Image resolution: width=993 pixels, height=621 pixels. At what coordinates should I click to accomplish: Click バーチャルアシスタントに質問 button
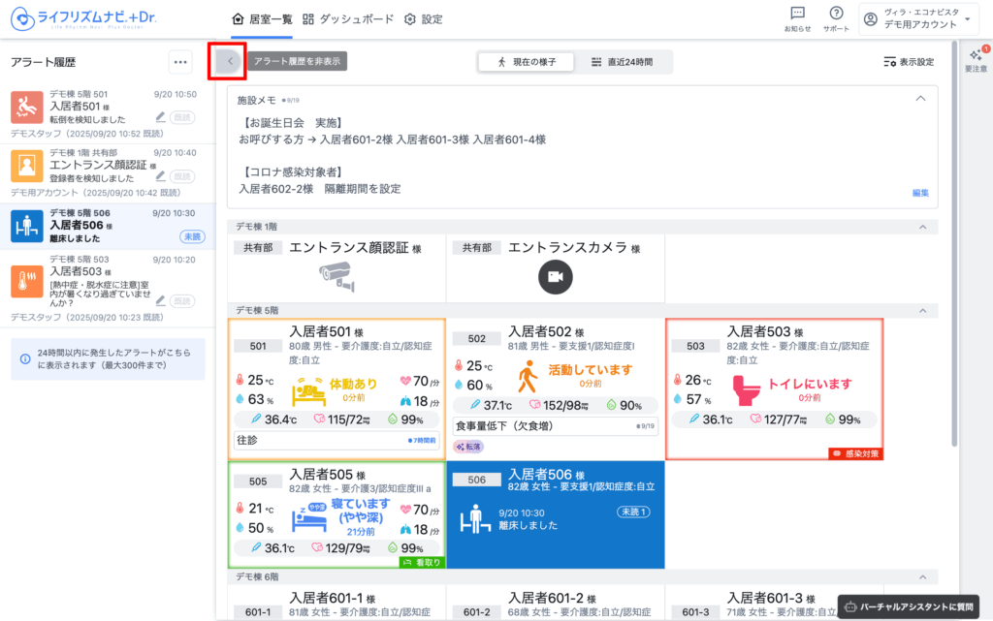pos(908,605)
